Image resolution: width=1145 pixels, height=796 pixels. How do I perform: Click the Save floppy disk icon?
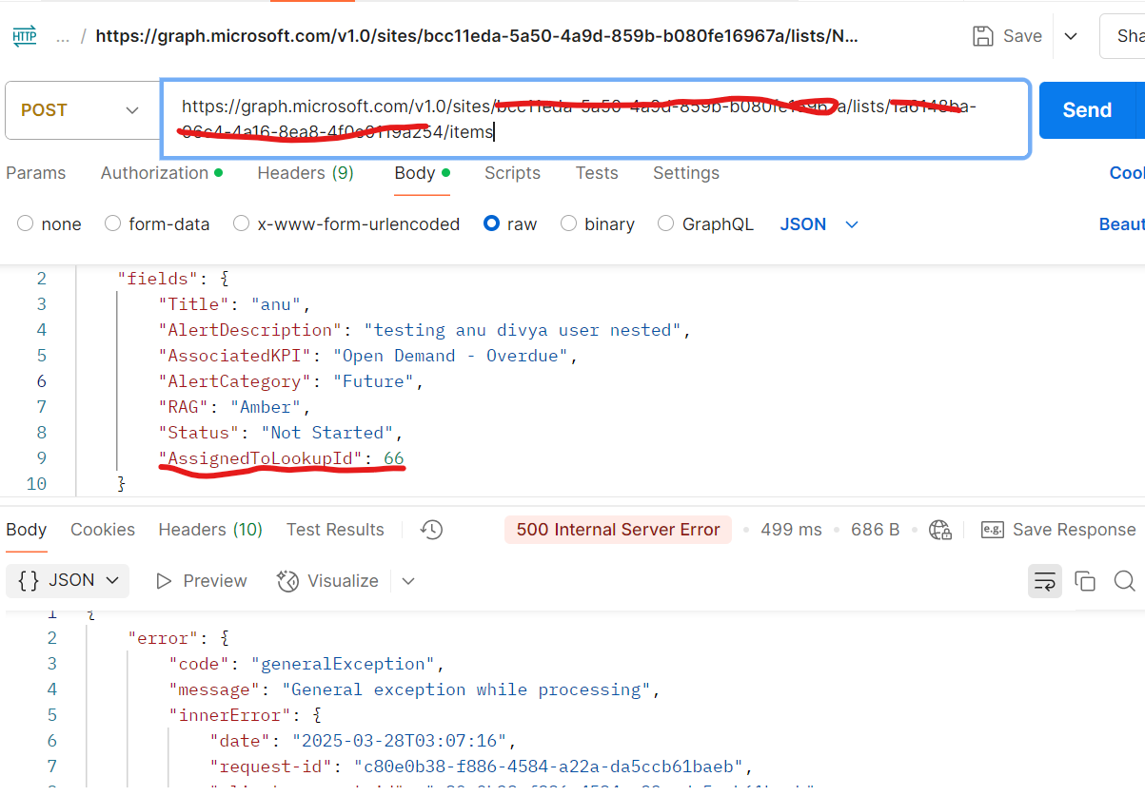(x=983, y=36)
